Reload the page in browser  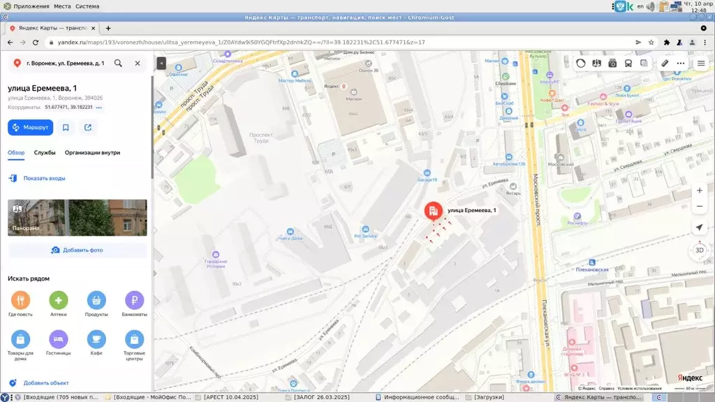click(x=36, y=43)
